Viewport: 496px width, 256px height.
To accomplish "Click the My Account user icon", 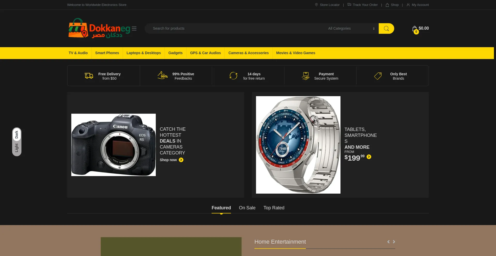I will click(x=408, y=5).
